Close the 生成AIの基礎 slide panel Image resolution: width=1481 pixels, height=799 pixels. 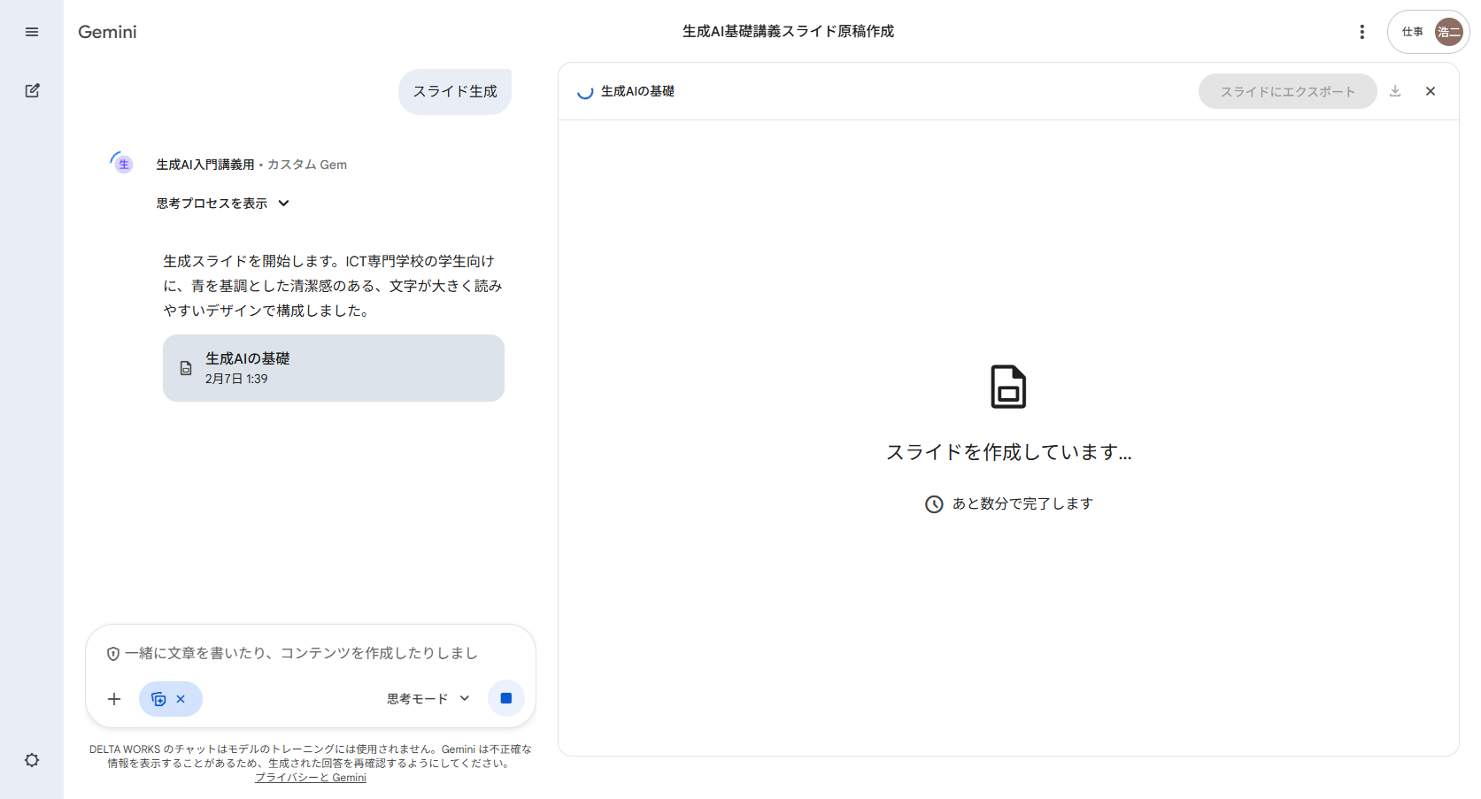[1430, 91]
